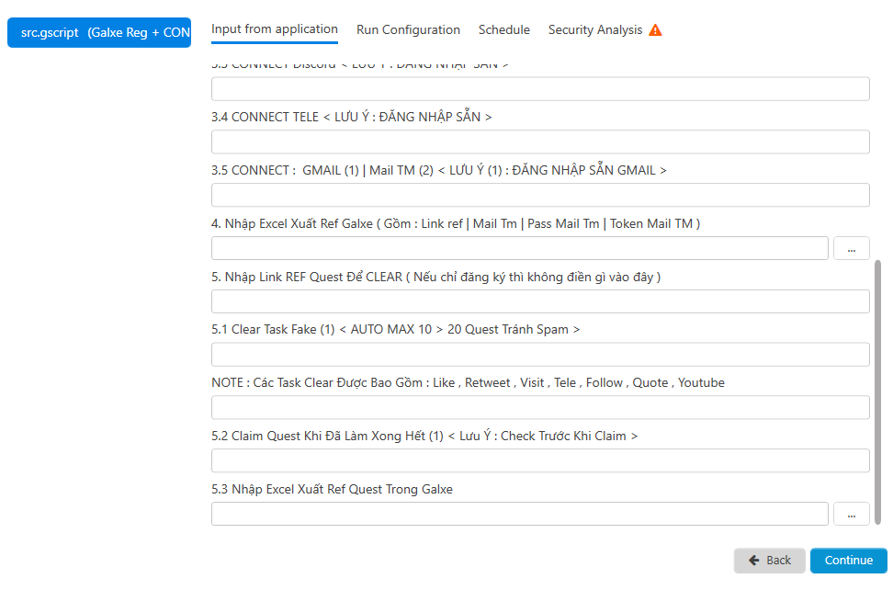Screen dimensions: 893x590
Task: Select the src.gscript script button
Action: 99,32
